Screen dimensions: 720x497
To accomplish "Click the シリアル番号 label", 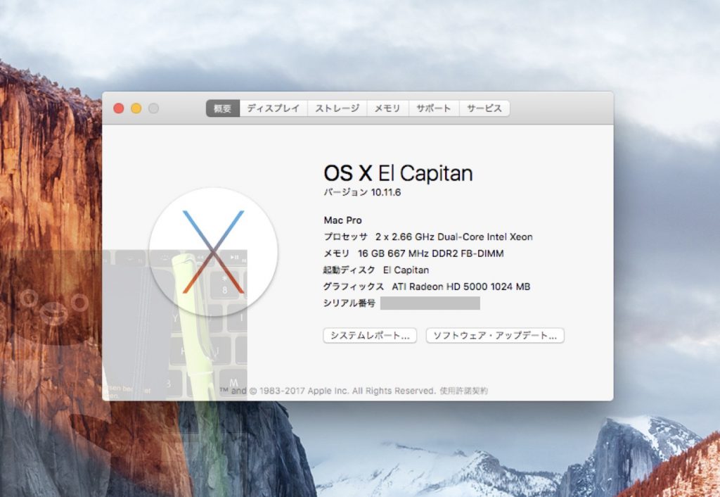I will point(349,303).
